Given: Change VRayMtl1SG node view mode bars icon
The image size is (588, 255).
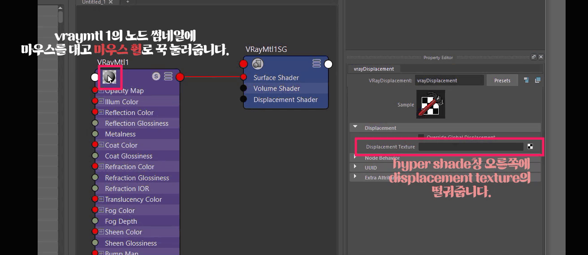Looking at the screenshot, I should pyautogui.click(x=316, y=64).
